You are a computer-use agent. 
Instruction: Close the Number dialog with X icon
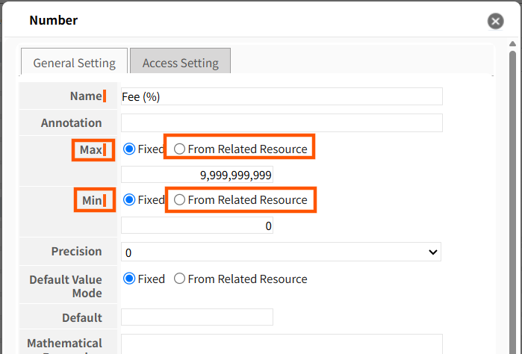(495, 22)
